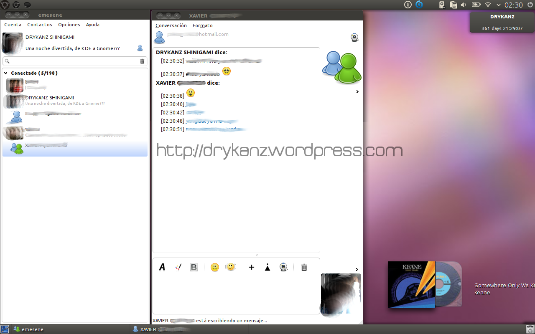Collapse the own avatar panel arrow

357,269
